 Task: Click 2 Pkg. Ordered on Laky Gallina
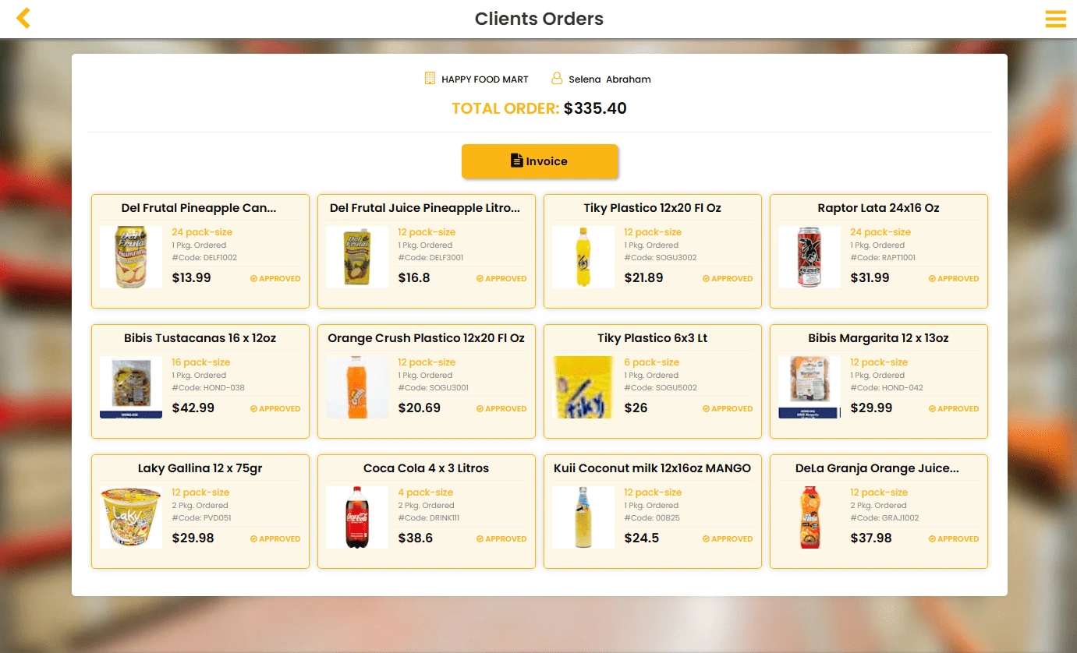point(200,506)
